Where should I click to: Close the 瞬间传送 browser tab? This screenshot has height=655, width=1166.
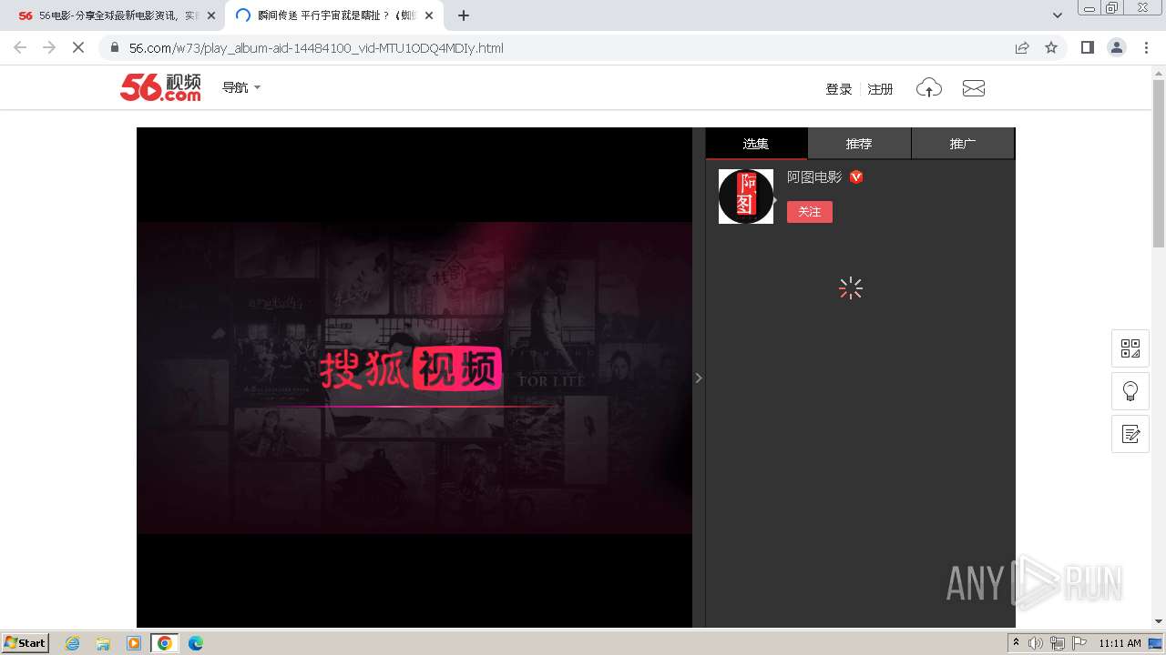pos(429,15)
